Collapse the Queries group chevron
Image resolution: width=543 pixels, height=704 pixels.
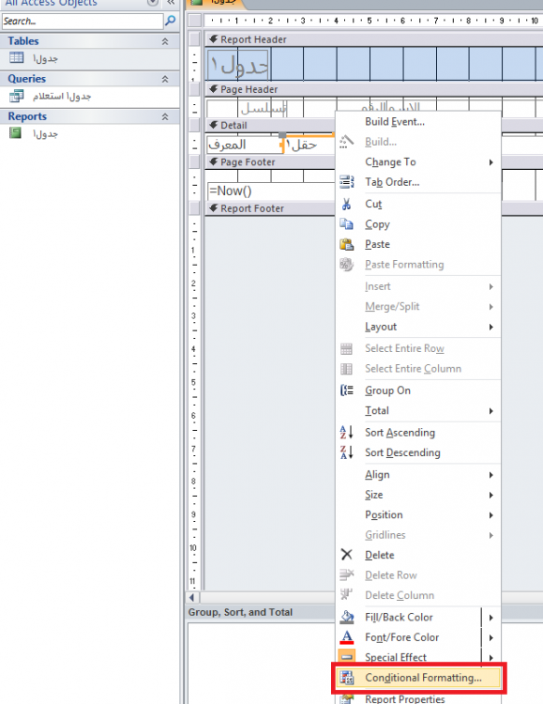[165, 79]
